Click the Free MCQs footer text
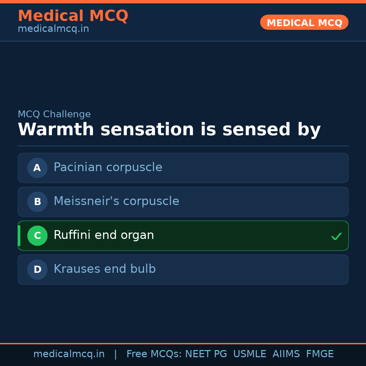Image resolution: width=366 pixels, height=366 pixels. click(154, 354)
